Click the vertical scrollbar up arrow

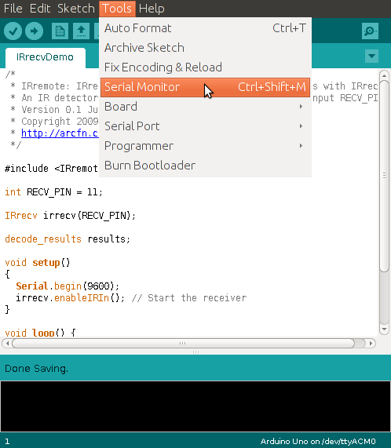pyautogui.click(x=384, y=76)
